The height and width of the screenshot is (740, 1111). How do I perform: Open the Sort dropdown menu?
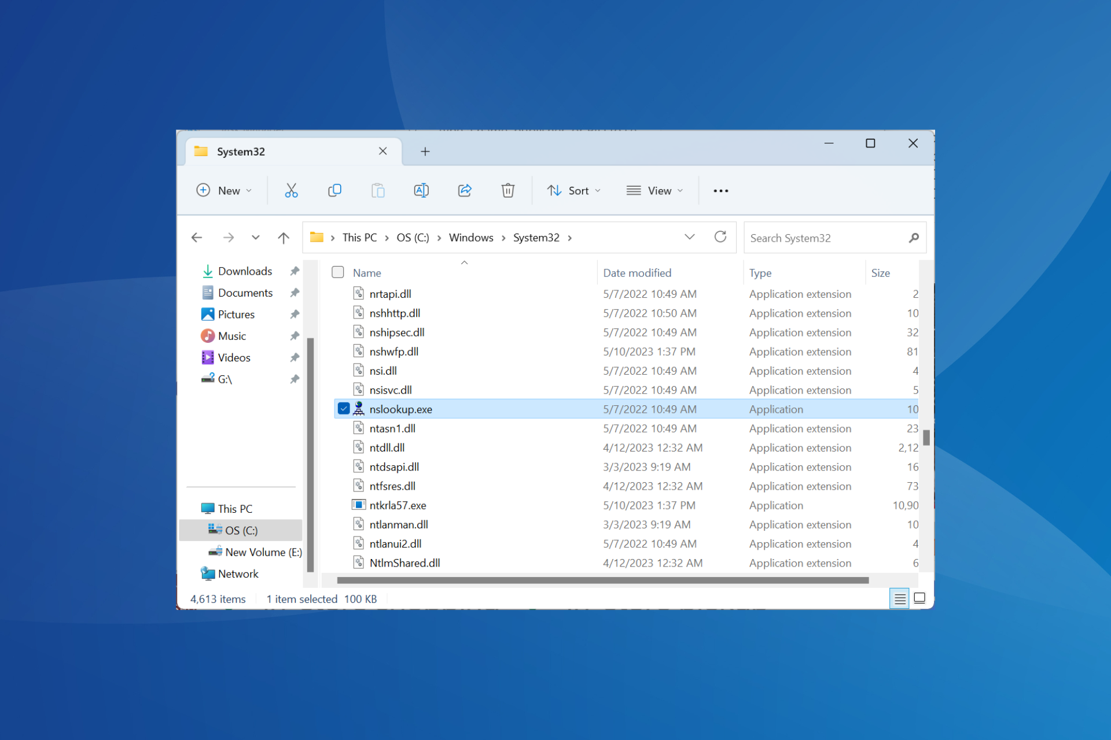click(574, 190)
